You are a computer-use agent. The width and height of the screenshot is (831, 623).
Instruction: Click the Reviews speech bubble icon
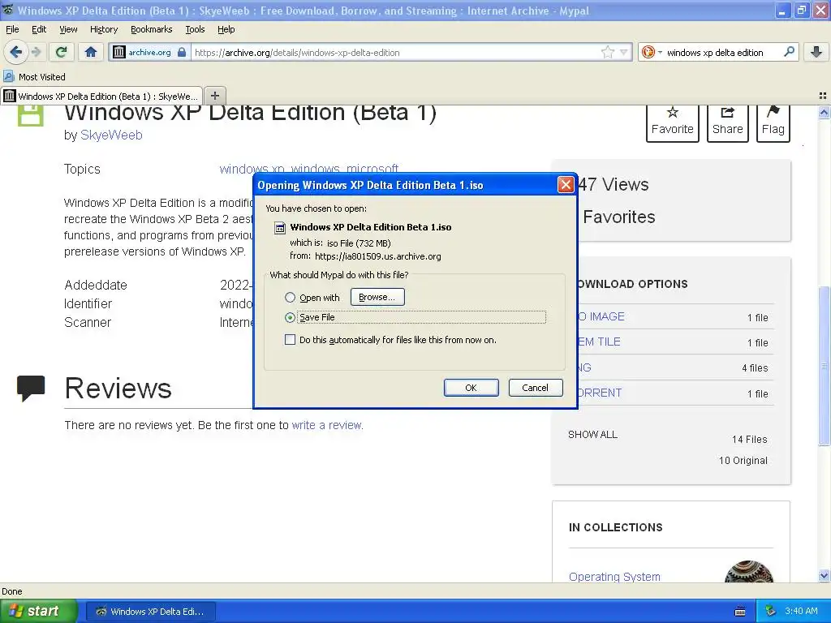[31, 389]
